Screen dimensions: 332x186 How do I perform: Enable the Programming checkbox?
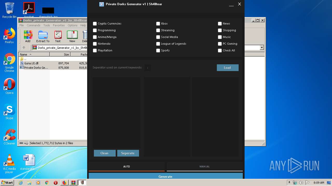95,30
